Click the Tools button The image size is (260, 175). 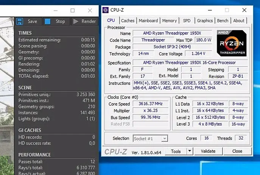click(x=176, y=151)
